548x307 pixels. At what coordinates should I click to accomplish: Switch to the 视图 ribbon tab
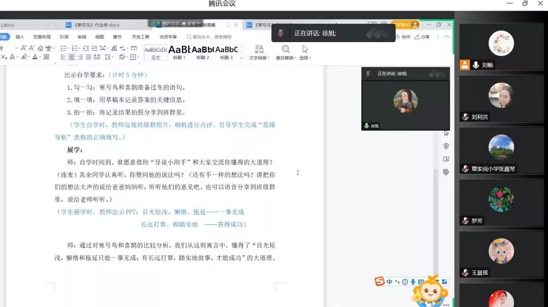click(x=99, y=37)
